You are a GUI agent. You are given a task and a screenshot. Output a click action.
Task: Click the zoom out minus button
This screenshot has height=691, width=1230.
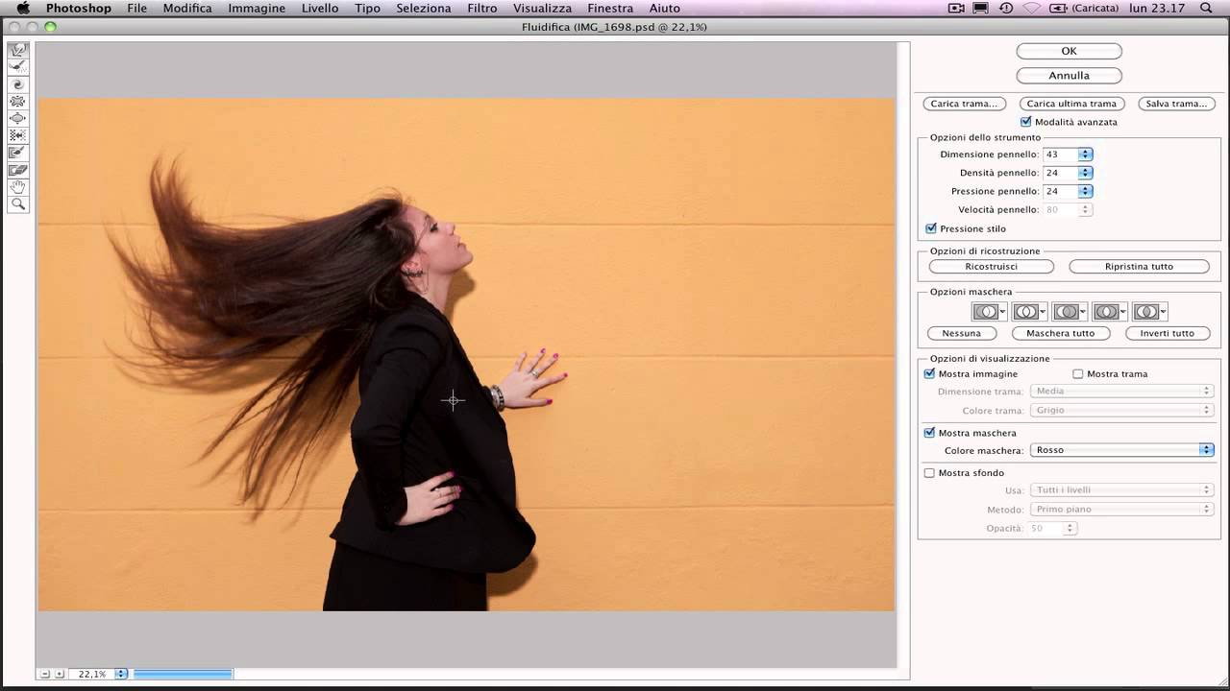click(x=44, y=674)
